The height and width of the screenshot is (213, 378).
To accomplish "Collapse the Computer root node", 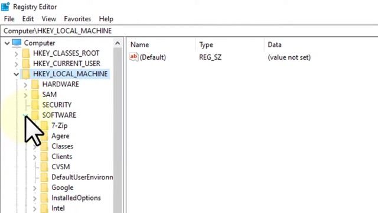I will 7,43.
